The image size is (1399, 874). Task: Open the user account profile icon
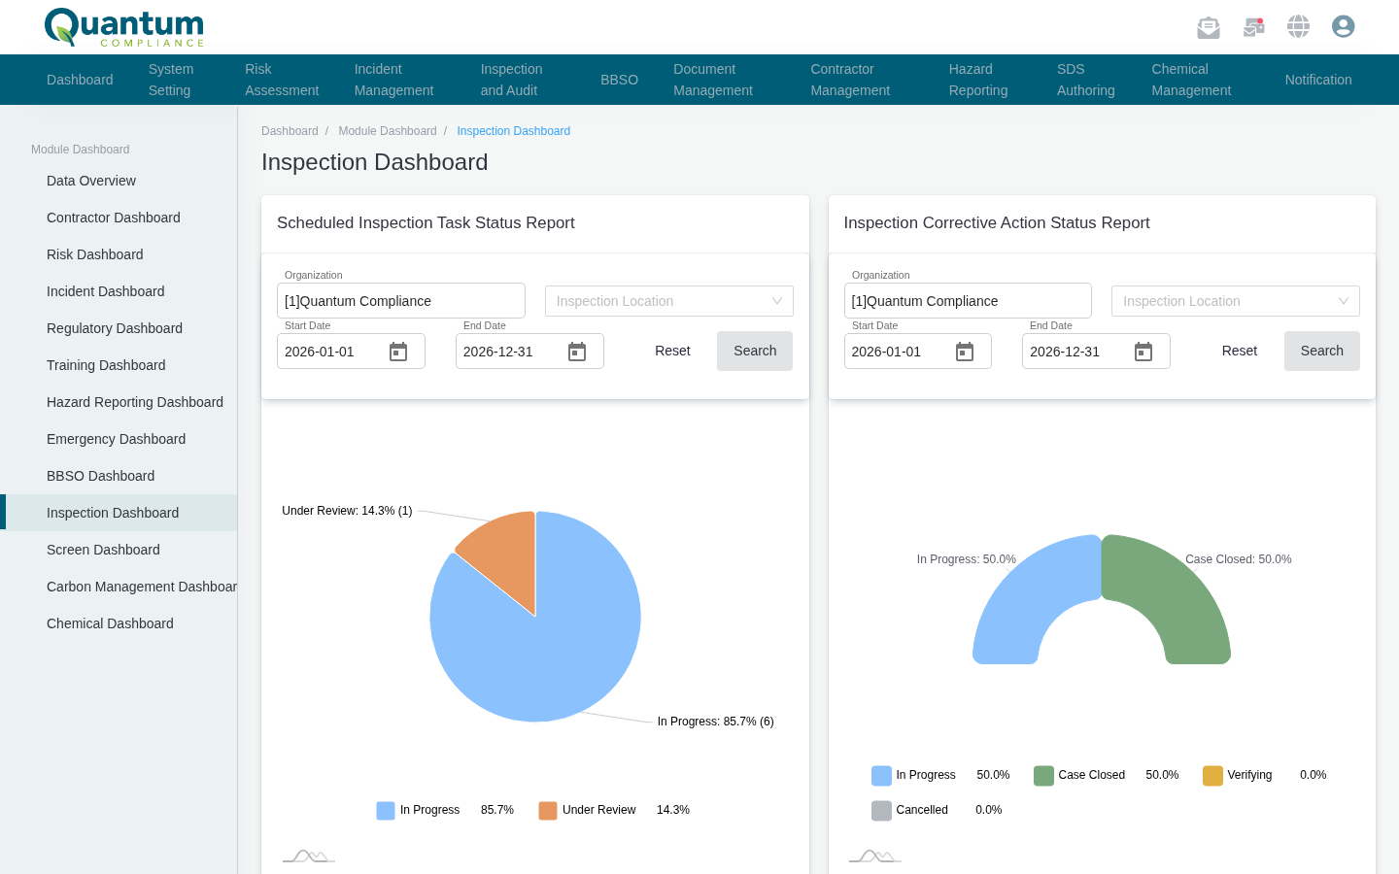[1344, 26]
